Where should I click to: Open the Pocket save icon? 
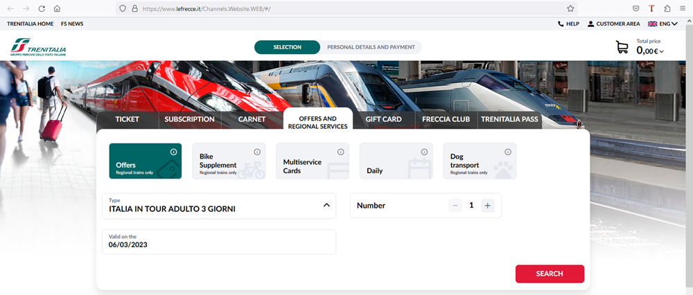pyautogui.click(x=635, y=8)
